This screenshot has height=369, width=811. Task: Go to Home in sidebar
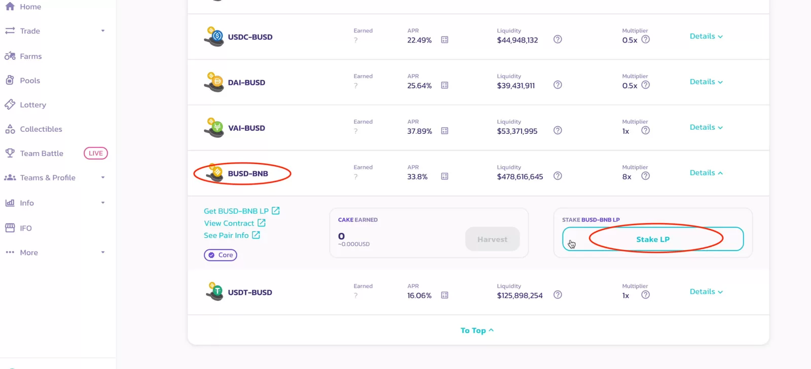(30, 7)
